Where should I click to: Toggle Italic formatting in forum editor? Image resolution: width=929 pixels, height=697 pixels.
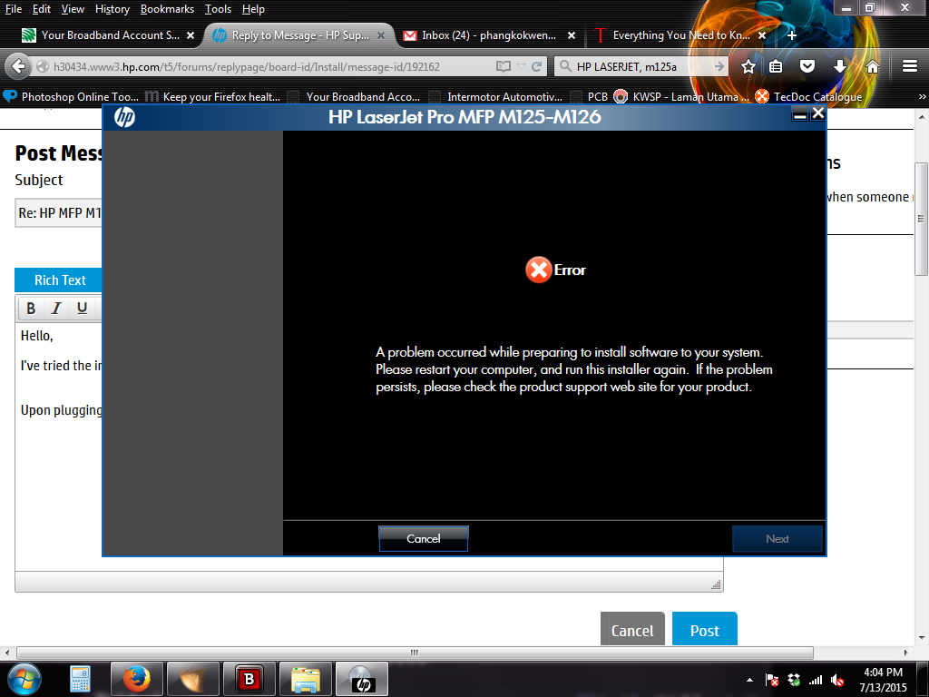(56, 308)
